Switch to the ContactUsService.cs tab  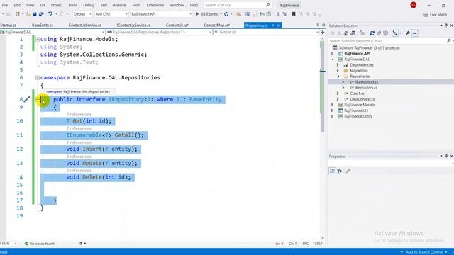pyautogui.click(x=85, y=25)
